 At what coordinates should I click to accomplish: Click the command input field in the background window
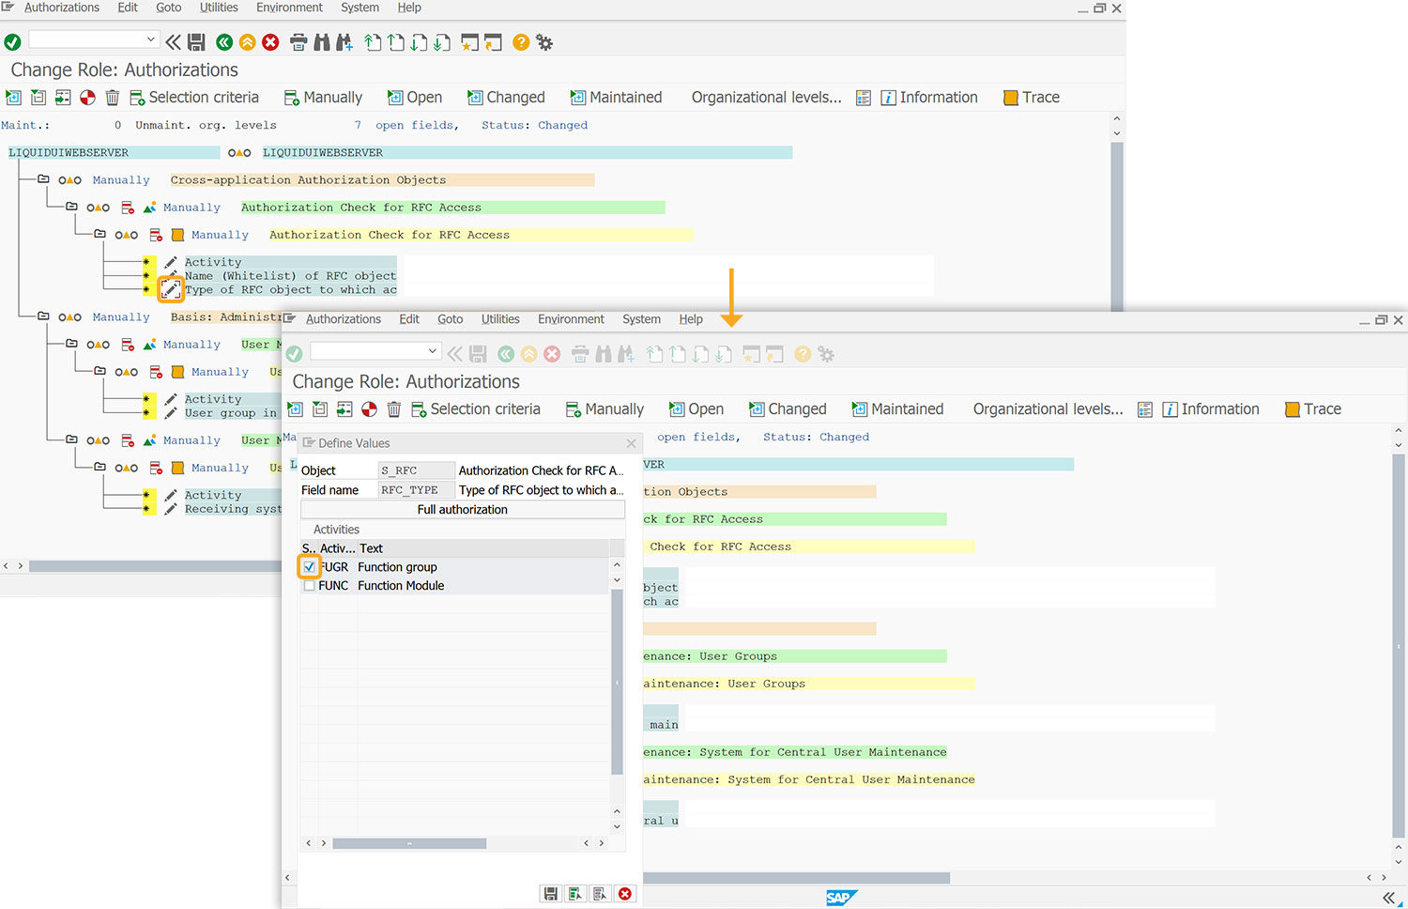[92, 39]
